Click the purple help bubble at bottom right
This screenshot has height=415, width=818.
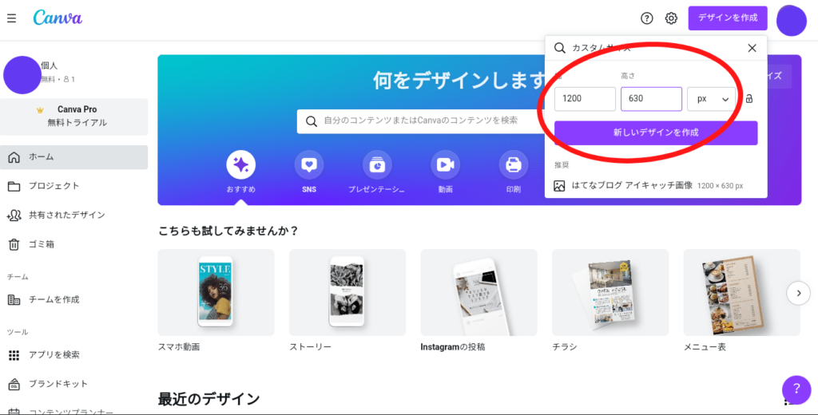(x=796, y=389)
